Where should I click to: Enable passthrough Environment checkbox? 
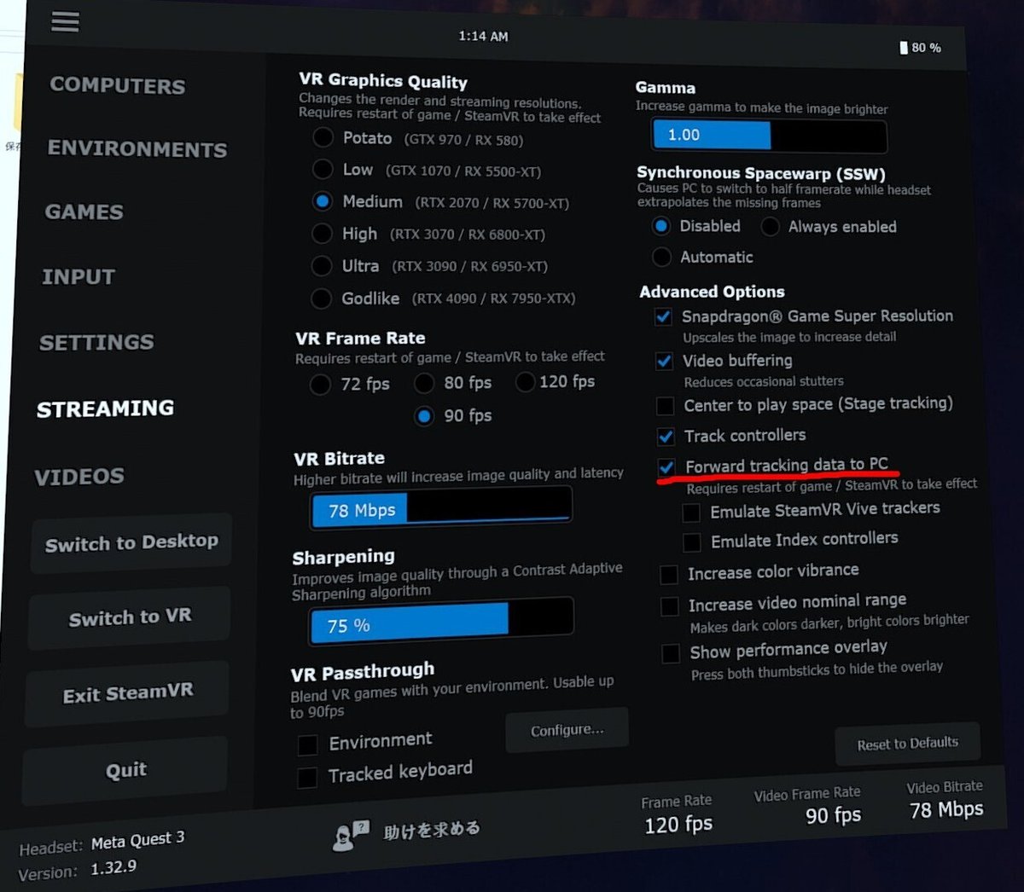[x=307, y=745]
